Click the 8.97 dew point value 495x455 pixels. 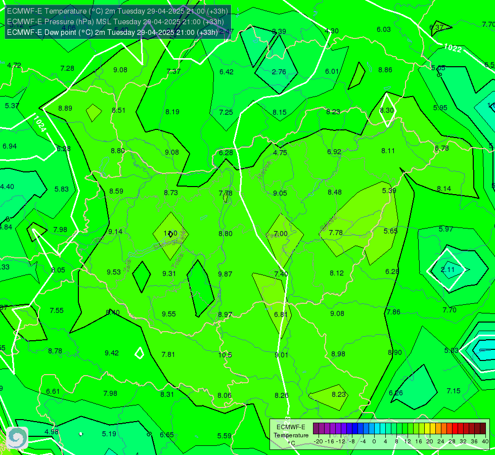click(x=225, y=315)
